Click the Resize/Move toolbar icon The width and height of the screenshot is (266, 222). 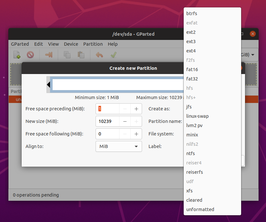49,55
